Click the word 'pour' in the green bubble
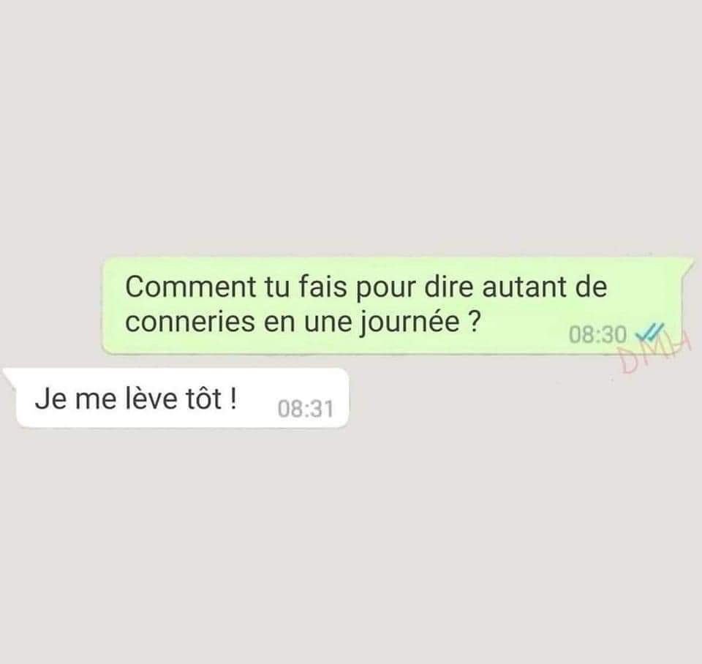Image resolution: width=702 pixels, height=664 pixels. click(x=385, y=290)
